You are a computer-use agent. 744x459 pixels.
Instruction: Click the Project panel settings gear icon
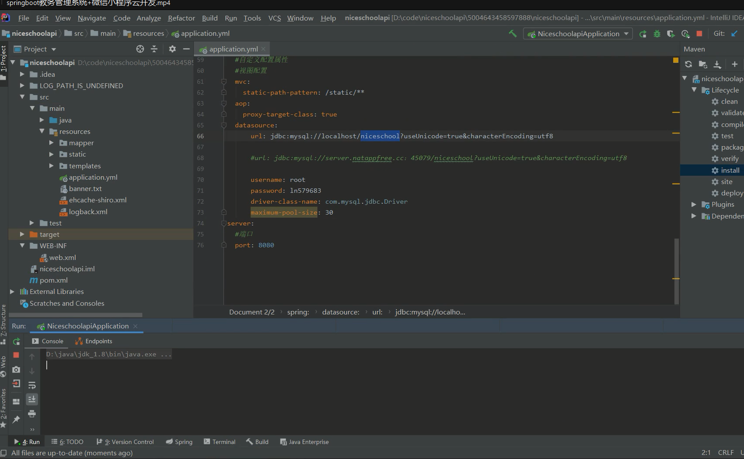coord(172,49)
